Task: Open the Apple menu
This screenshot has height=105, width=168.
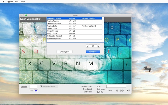Action: [x=4, y=2]
